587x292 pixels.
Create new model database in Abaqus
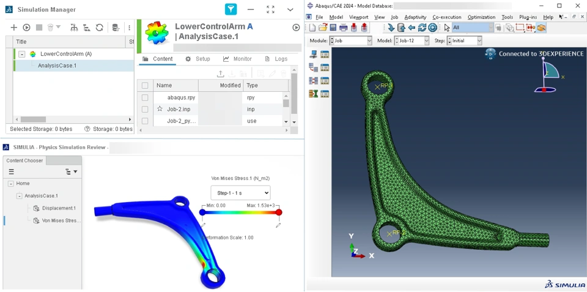(x=312, y=28)
